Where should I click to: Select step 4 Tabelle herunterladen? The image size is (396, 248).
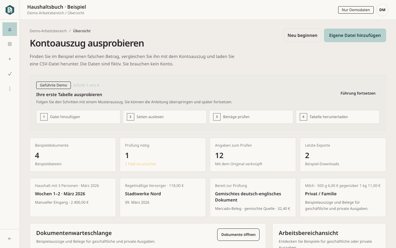coord(338,117)
